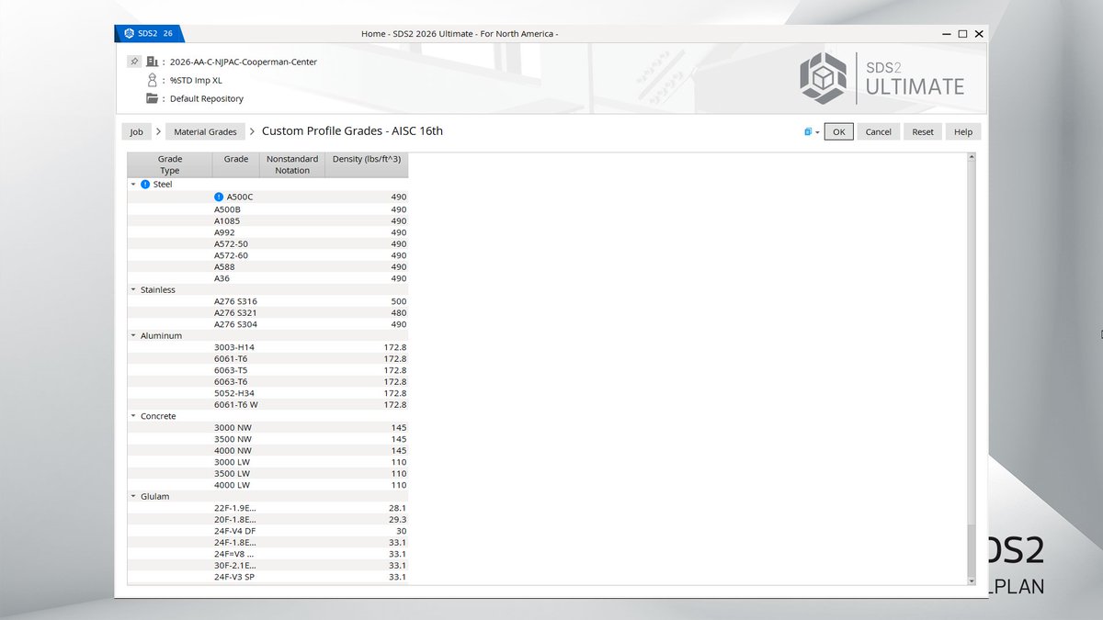Go to Job via the breadcrumb
The width and height of the screenshot is (1103, 620).
[136, 131]
